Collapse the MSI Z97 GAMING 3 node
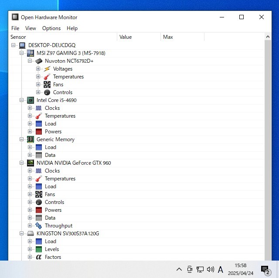279x278 pixels. (x=21, y=53)
